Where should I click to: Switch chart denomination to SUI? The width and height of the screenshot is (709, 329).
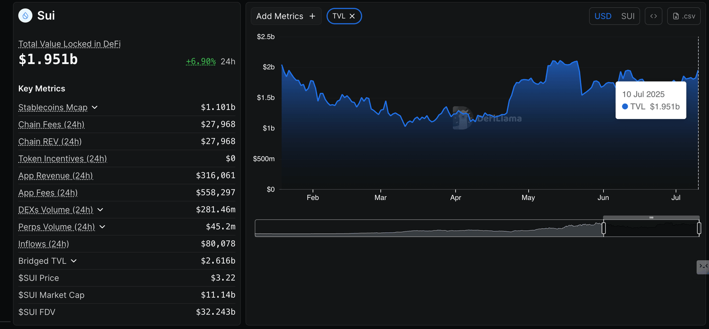click(628, 16)
